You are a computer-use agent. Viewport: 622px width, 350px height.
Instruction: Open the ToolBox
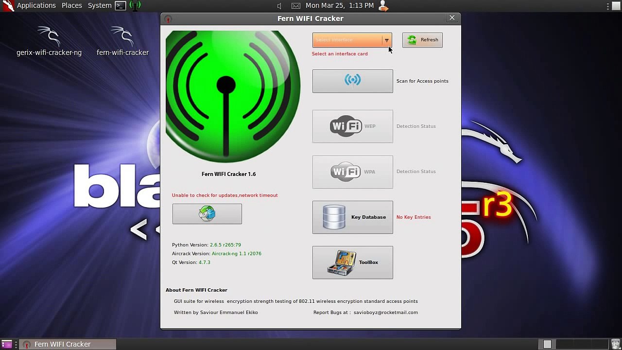point(353,262)
